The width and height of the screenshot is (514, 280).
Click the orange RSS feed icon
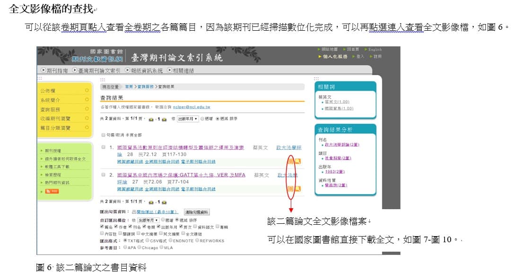click(52, 191)
